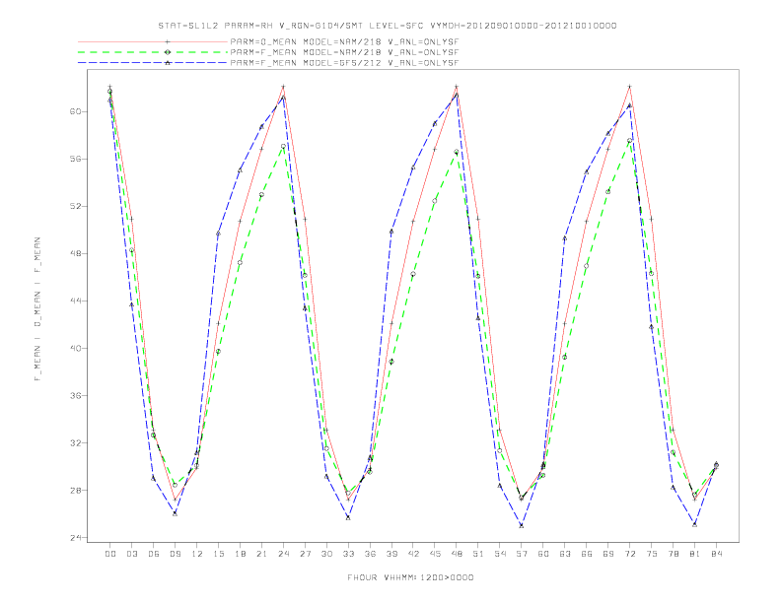
Task: Click the blue triangle data point at hour 57
Action: [522, 525]
